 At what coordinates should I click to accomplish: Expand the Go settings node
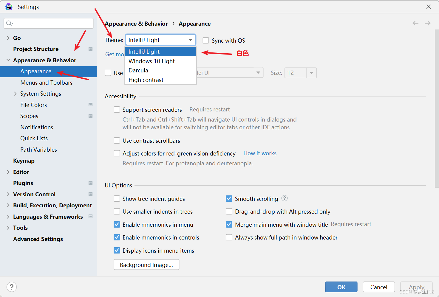point(8,38)
